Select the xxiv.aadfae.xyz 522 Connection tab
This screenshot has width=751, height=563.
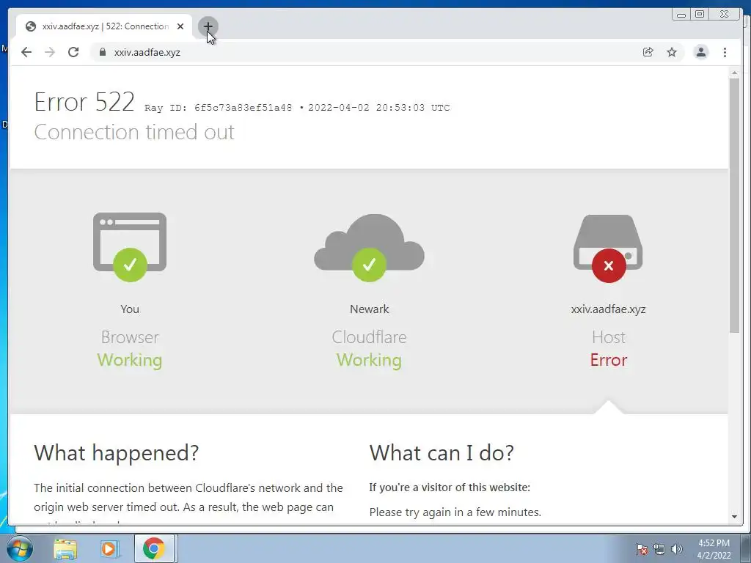[104, 26]
